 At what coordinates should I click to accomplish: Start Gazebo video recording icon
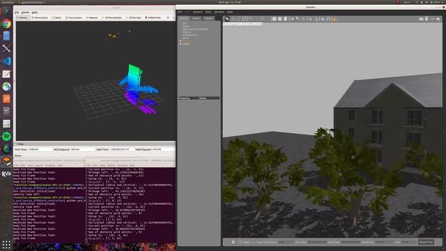[438, 19]
